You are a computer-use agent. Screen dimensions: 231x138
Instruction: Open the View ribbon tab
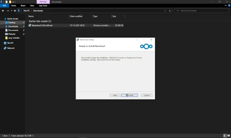[x=32, y=5]
